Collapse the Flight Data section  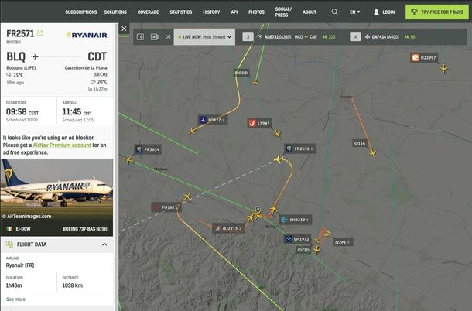(104, 244)
